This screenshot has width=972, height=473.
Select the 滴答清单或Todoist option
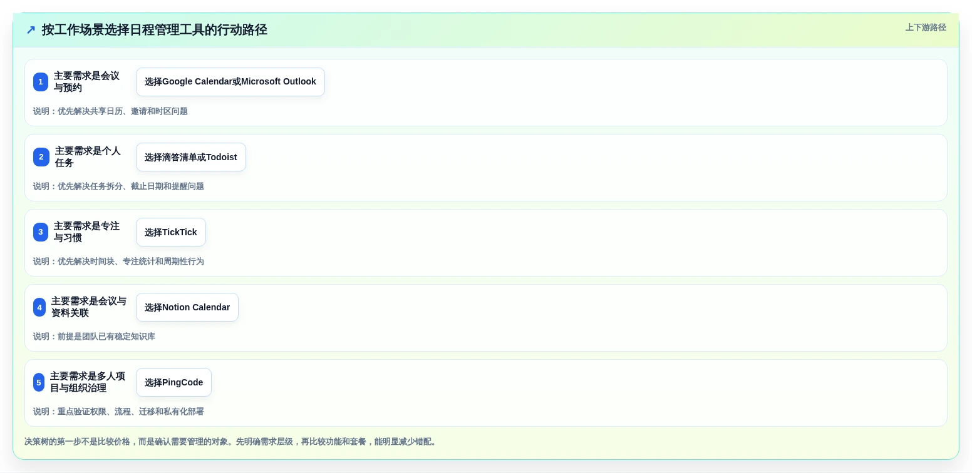[x=191, y=157]
